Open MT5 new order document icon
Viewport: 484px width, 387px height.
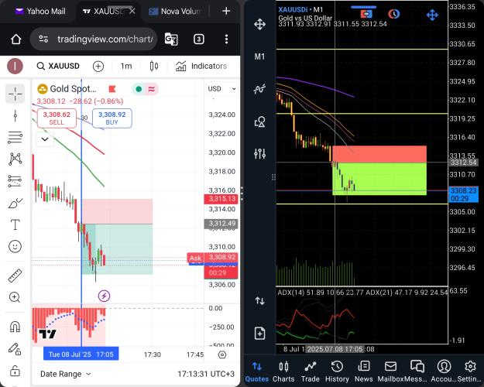coord(259,334)
